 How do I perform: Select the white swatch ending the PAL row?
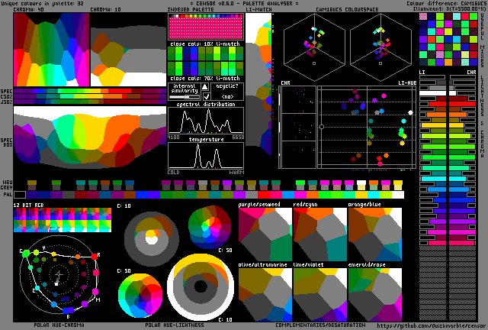click(x=398, y=195)
